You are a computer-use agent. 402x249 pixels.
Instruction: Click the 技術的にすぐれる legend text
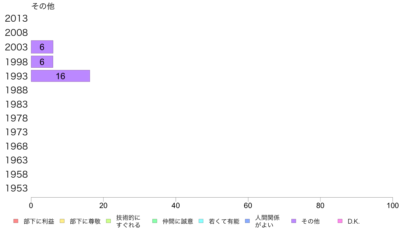point(129,221)
